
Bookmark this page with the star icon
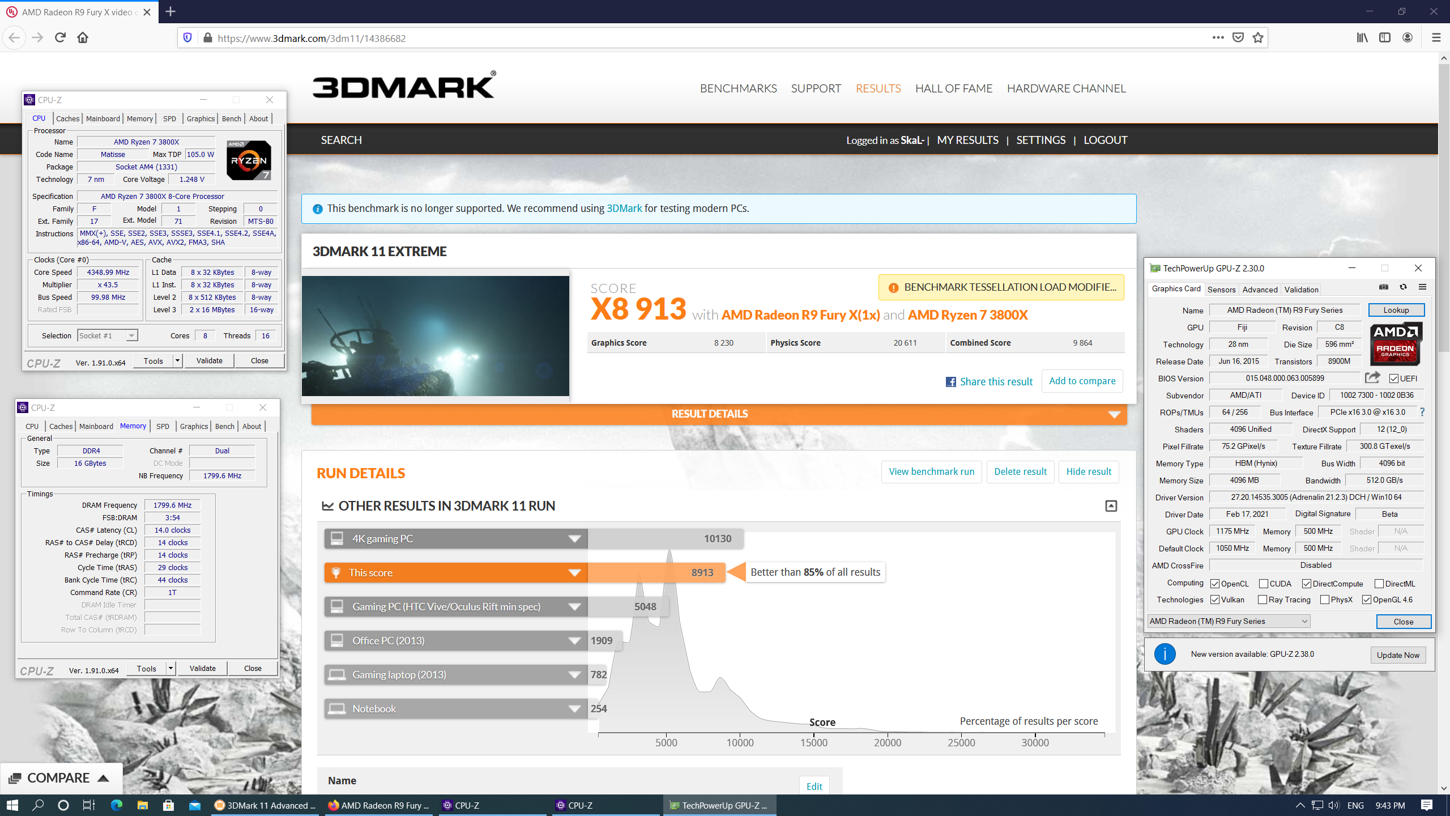1258,38
